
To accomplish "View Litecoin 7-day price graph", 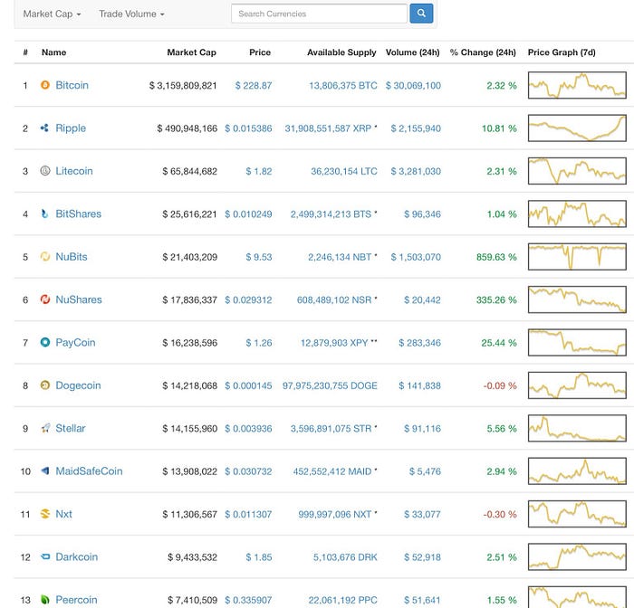I will (577, 171).
